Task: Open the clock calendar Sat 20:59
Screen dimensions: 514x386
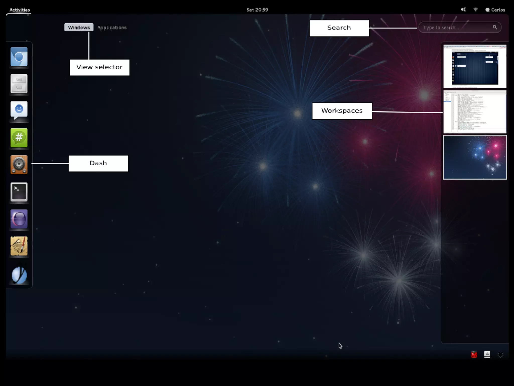Action: coord(257,10)
